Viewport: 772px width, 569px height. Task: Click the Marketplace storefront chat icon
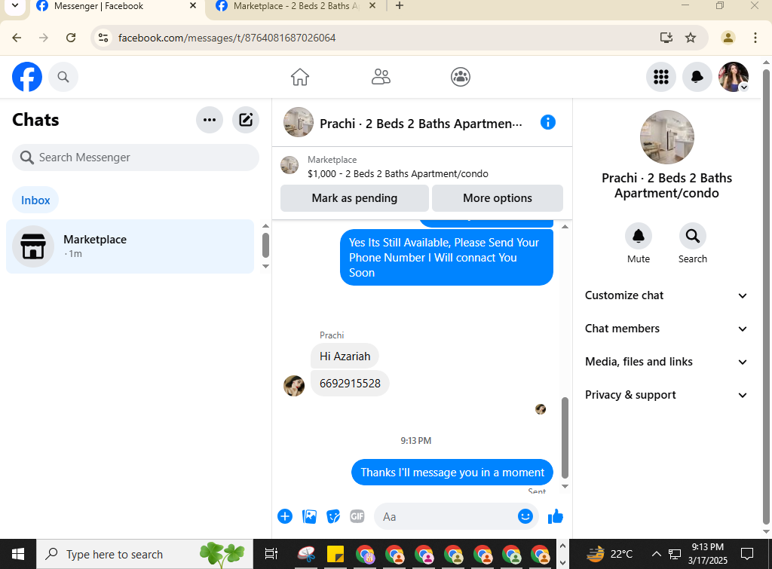point(33,246)
